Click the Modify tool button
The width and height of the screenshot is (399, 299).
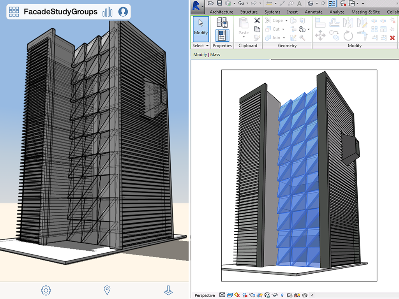[201, 29]
